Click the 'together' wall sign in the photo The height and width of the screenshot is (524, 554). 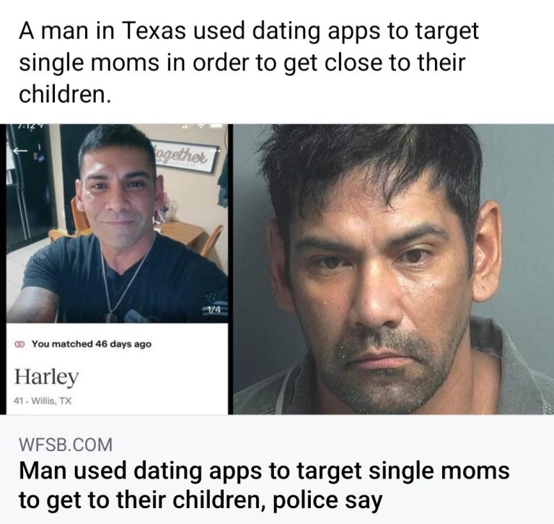185,157
